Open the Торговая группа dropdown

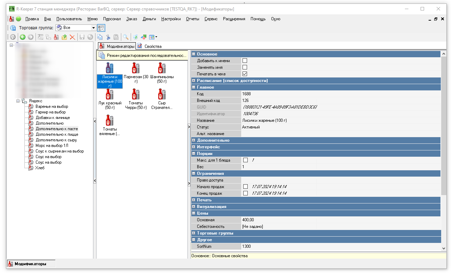(x=93, y=28)
